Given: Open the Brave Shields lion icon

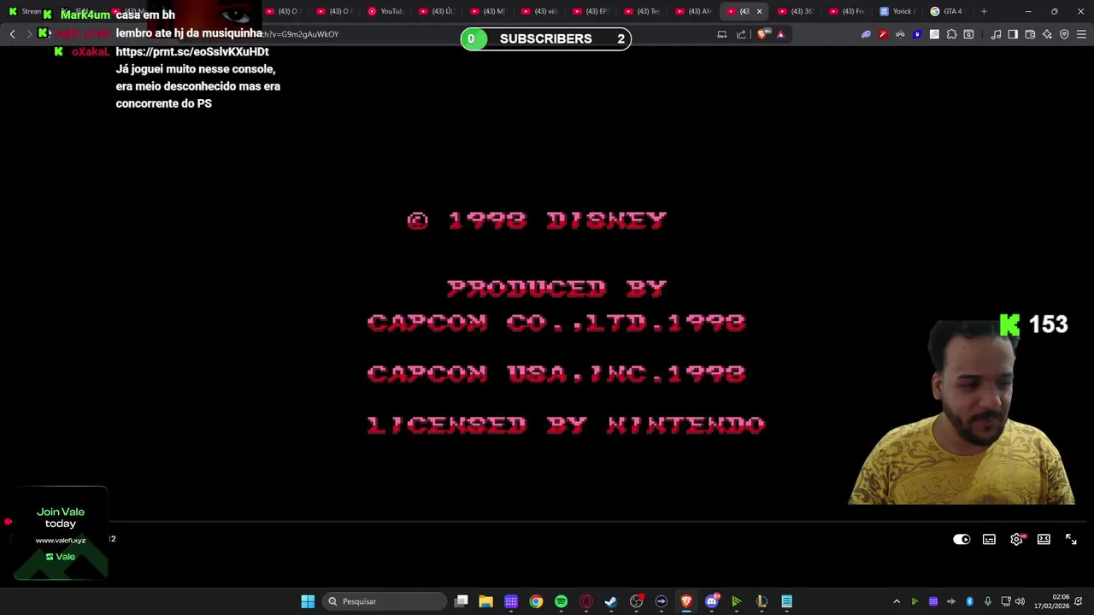Looking at the screenshot, I should tap(762, 34).
